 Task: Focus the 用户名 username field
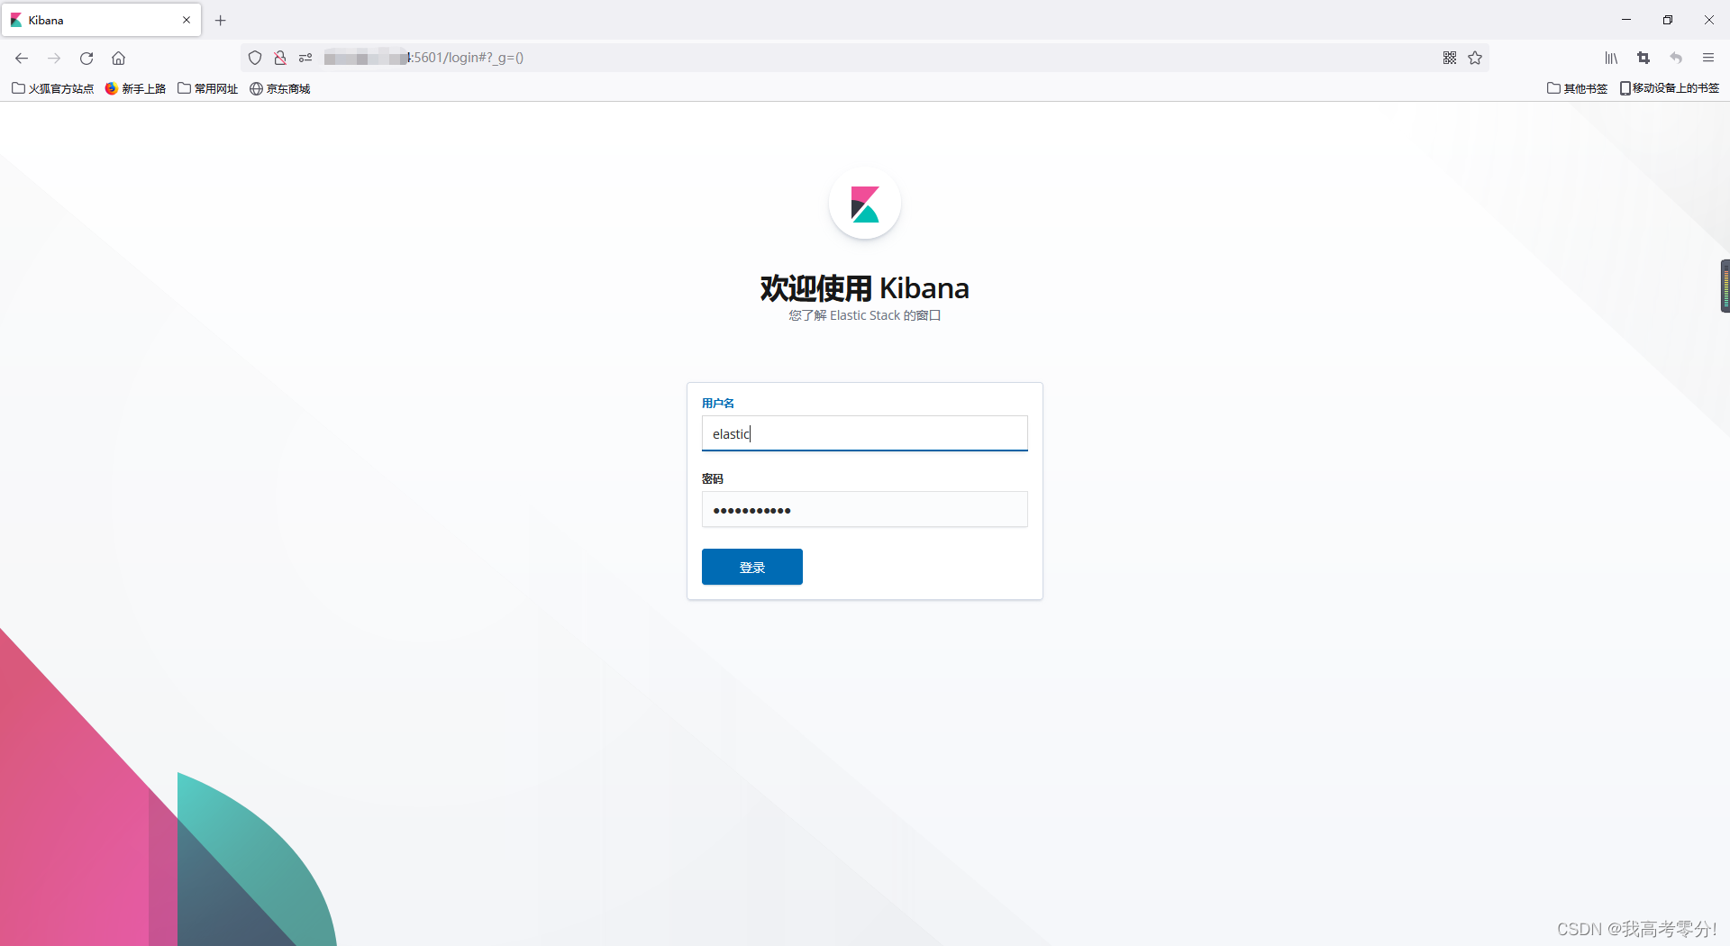(864, 433)
